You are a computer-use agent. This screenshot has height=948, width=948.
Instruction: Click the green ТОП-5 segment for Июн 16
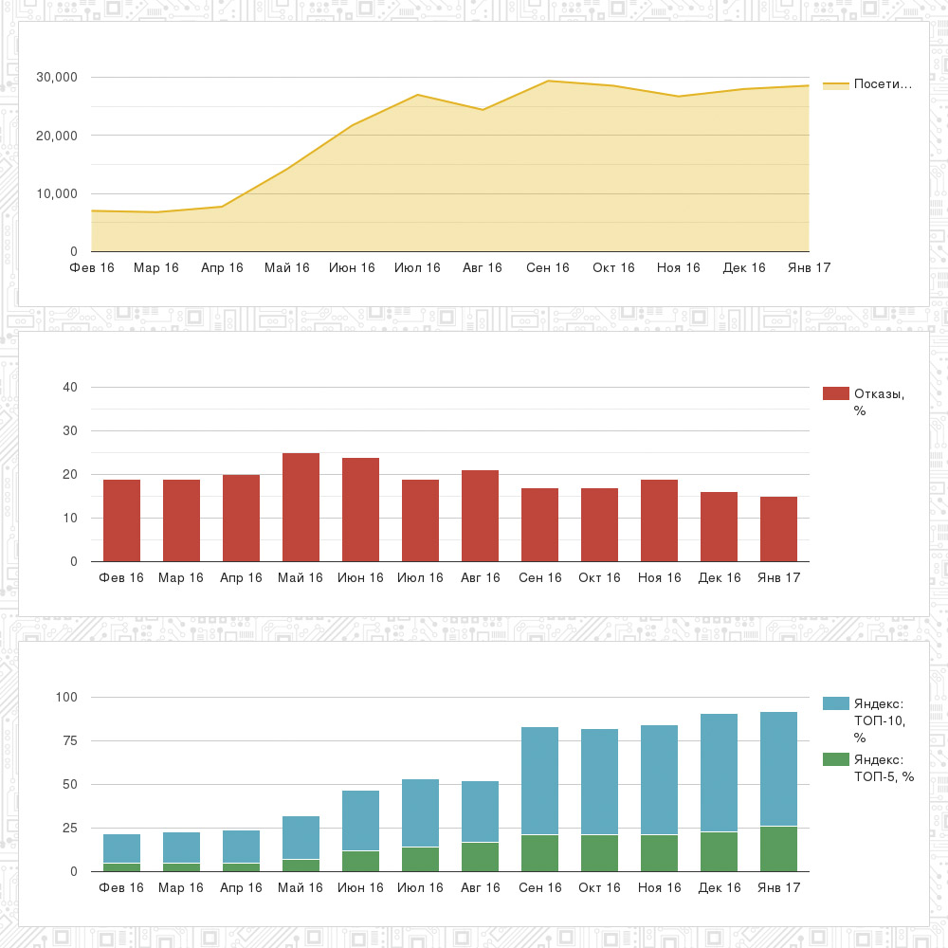360,862
